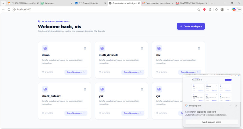Screen dimensions: 243x129
Task: Open favorites list icon in toolbar
Action: coord(216,10)
